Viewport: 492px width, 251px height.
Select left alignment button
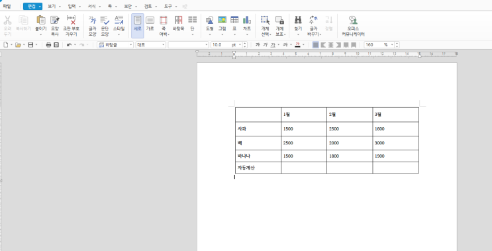(323, 45)
